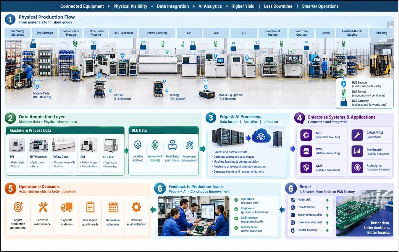Image resolution: width=399 pixels, height=252 pixels.
Task: Click the 'BLE Data' panel header
Action: point(163,130)
